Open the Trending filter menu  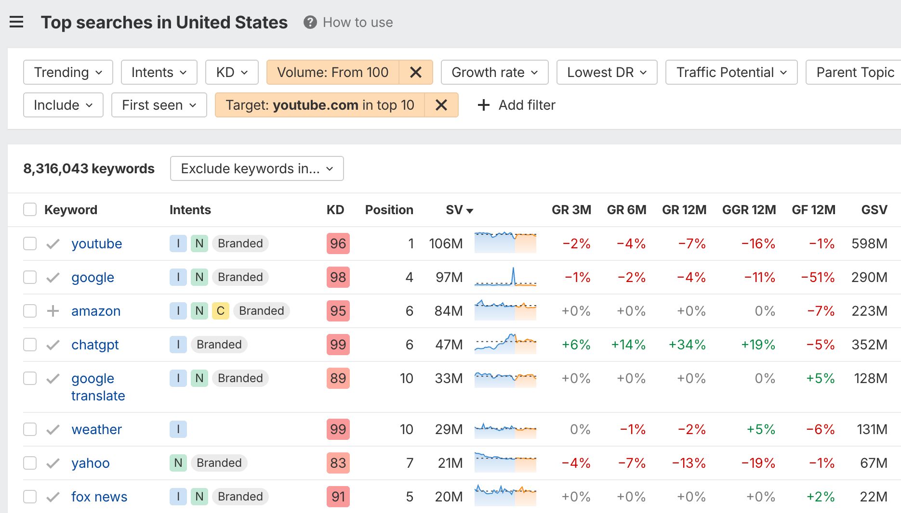coord(67,72)
